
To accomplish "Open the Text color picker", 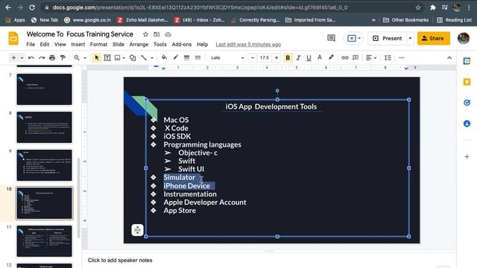I will (320, 57).
